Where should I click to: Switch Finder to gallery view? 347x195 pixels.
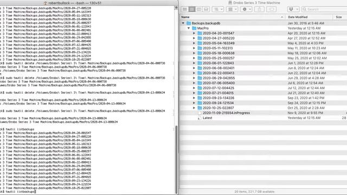[206, 9]
